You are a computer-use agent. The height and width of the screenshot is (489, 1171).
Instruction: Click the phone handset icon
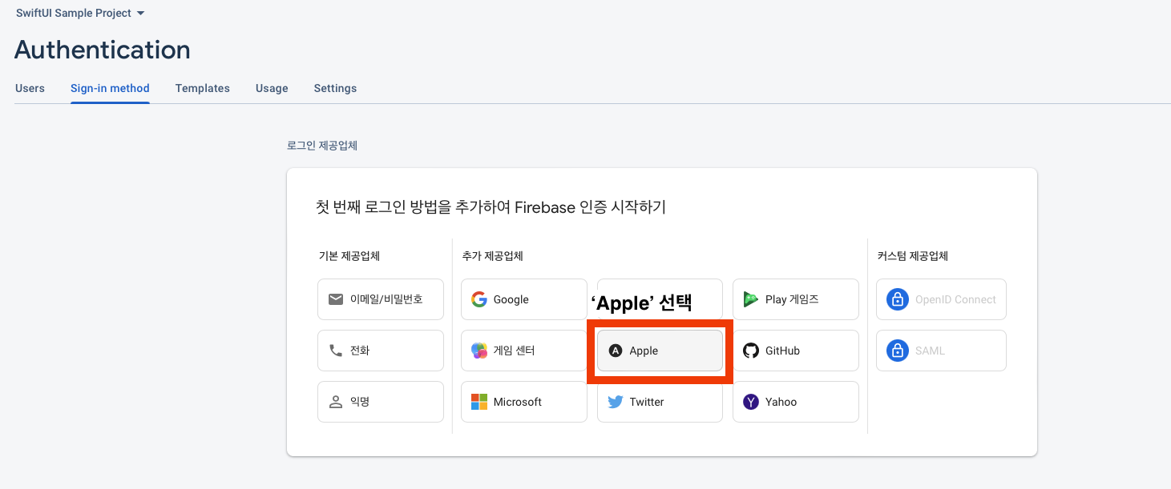pos(336,351)
